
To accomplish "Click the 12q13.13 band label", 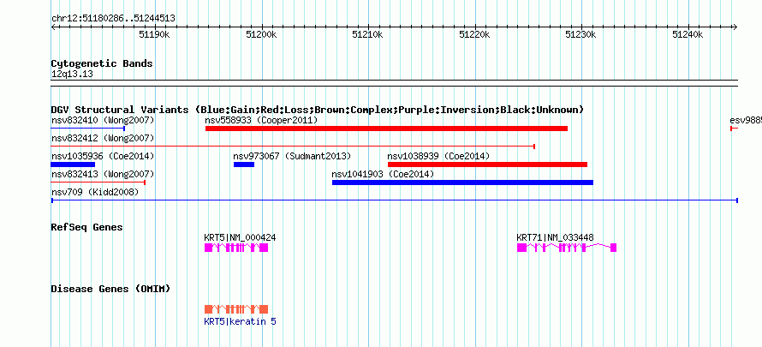I will 72,75.
